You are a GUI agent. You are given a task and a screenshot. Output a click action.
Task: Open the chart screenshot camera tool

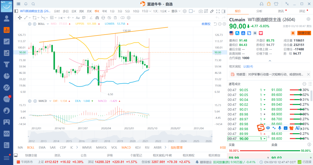[201, 11]
